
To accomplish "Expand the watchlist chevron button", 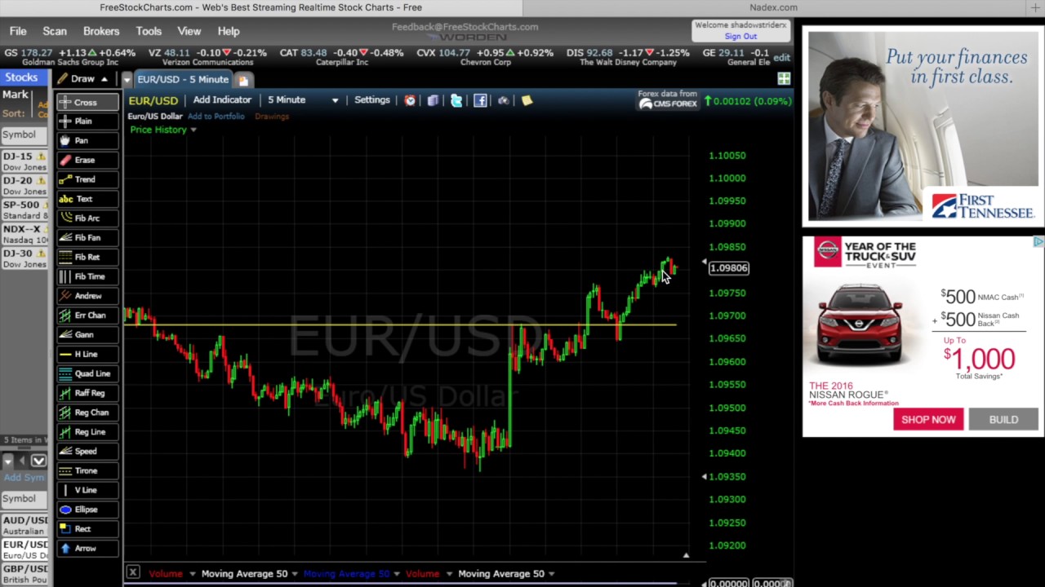I will tap(38, 461).
